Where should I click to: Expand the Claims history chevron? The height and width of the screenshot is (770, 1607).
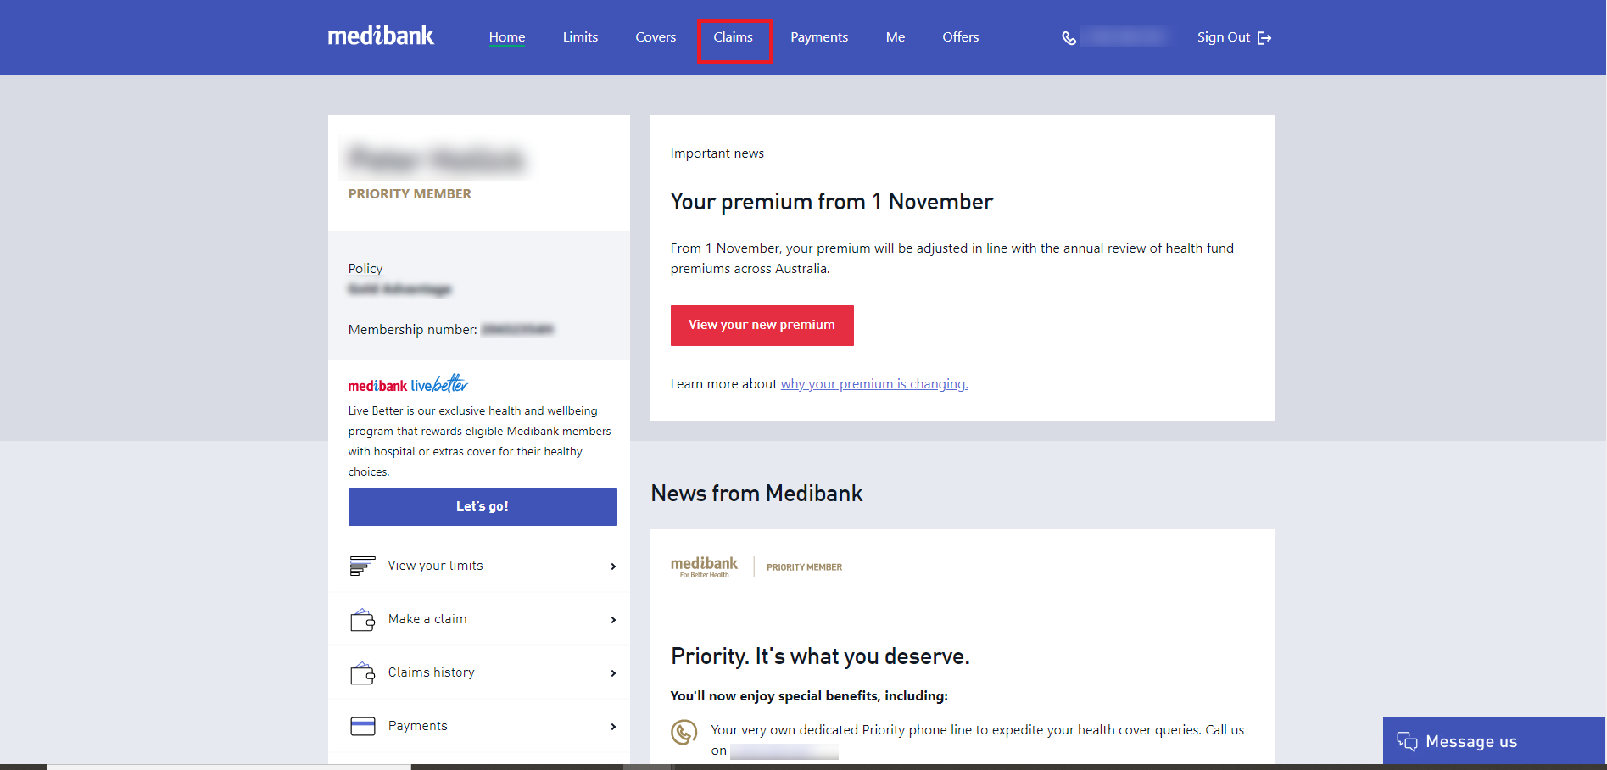click(x=612, y=672)
